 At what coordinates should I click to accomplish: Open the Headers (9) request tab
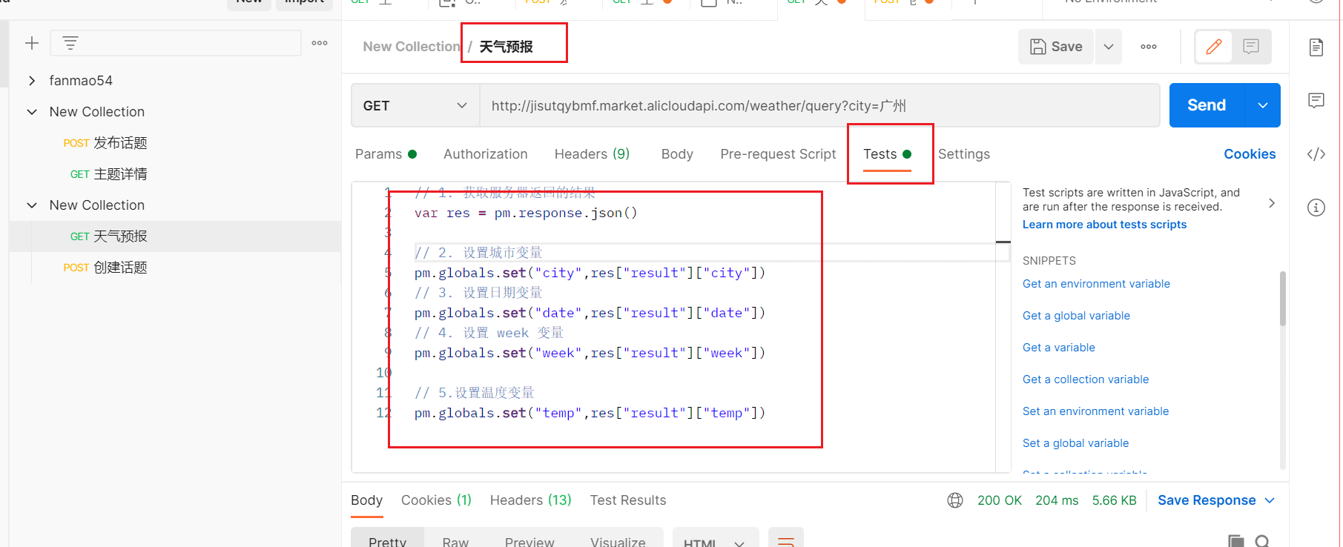[592, 154]
